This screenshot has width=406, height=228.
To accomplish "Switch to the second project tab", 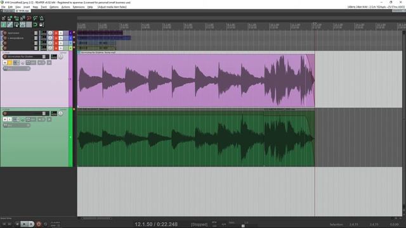I will [23, 11].
